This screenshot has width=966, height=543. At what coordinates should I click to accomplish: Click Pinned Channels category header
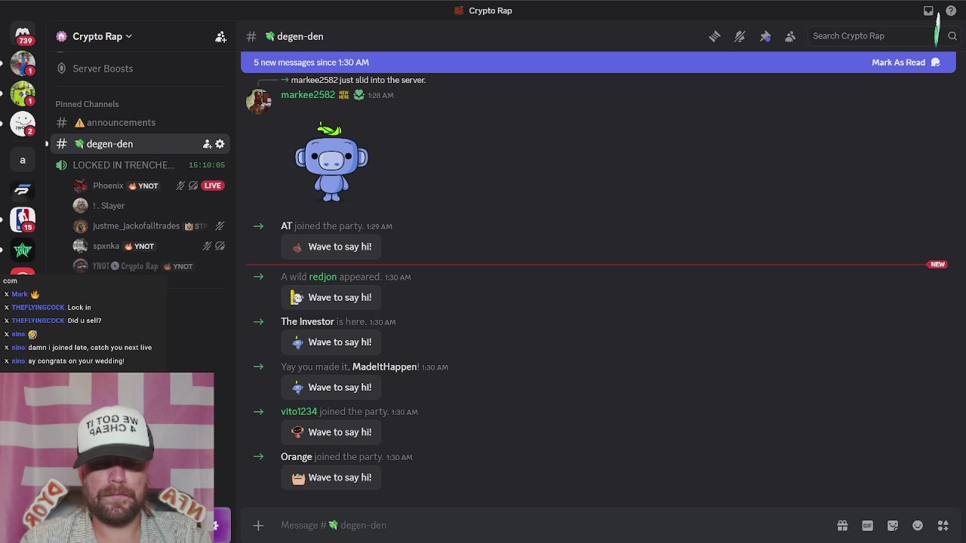point(87,104)
